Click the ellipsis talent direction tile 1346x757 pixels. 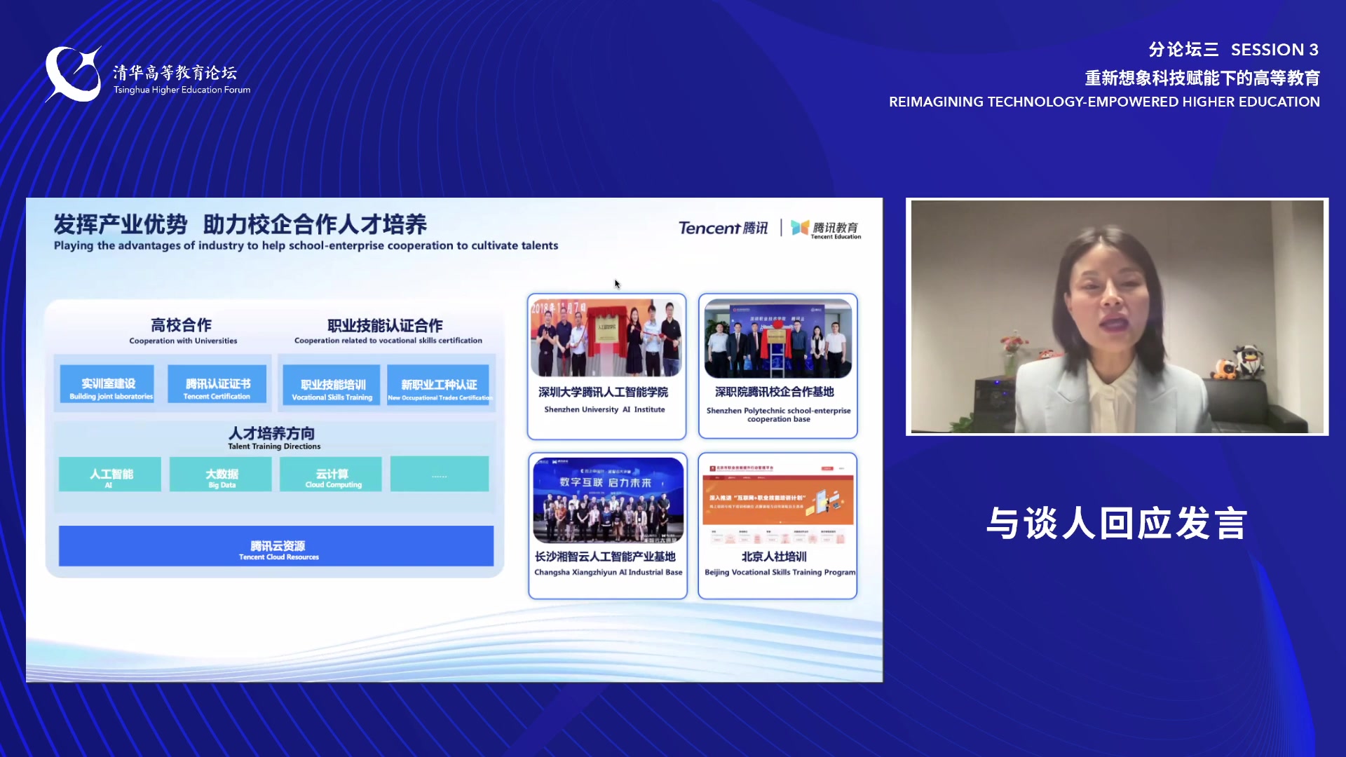click(440, 474)
